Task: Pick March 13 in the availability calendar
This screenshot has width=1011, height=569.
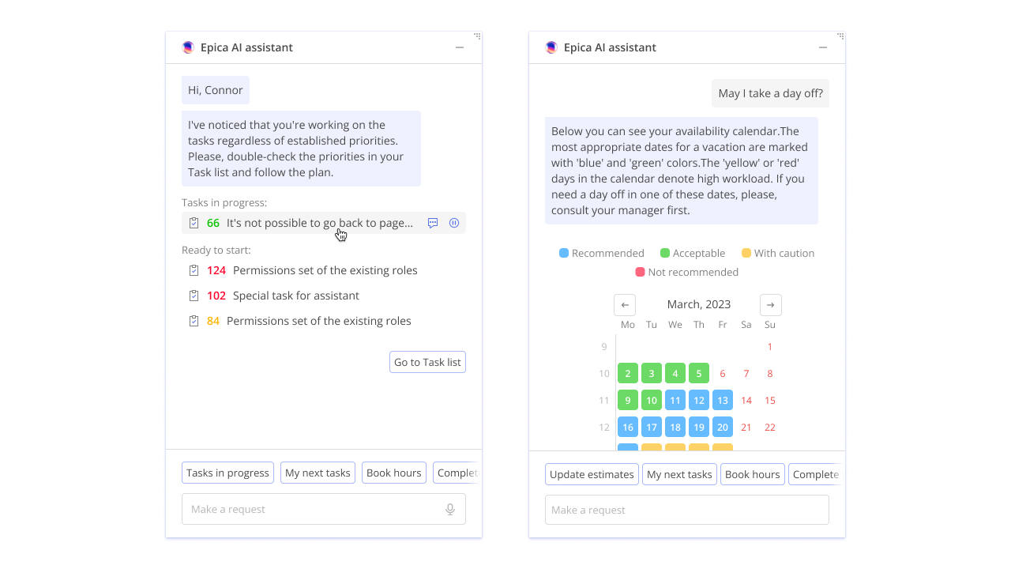Action: 723,401
